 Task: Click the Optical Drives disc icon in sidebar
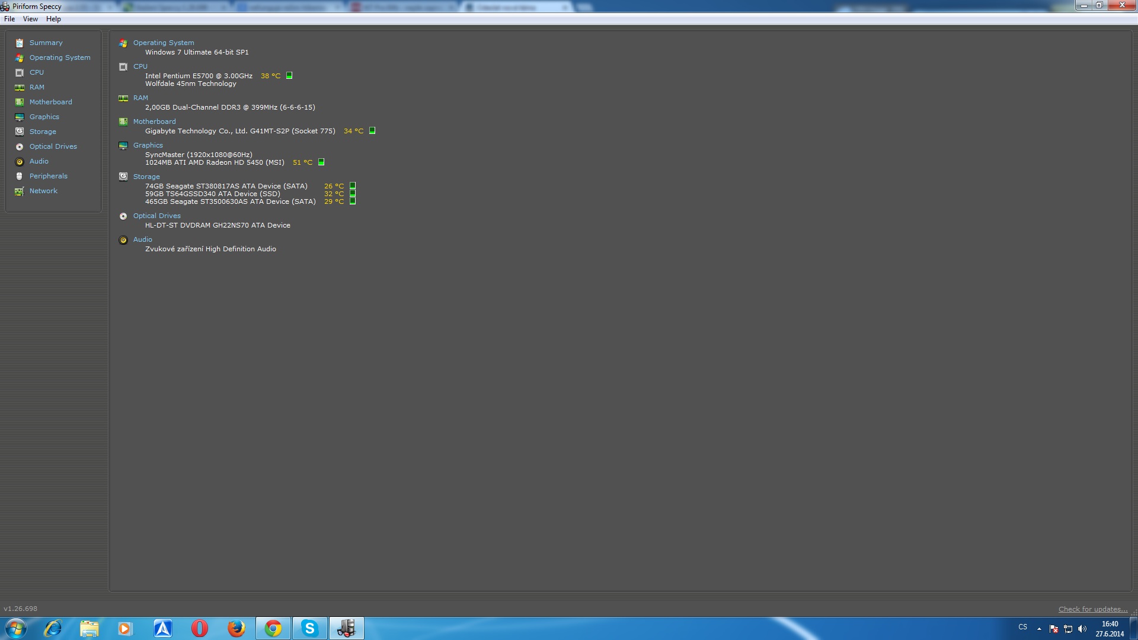click(x=20, y=146)
